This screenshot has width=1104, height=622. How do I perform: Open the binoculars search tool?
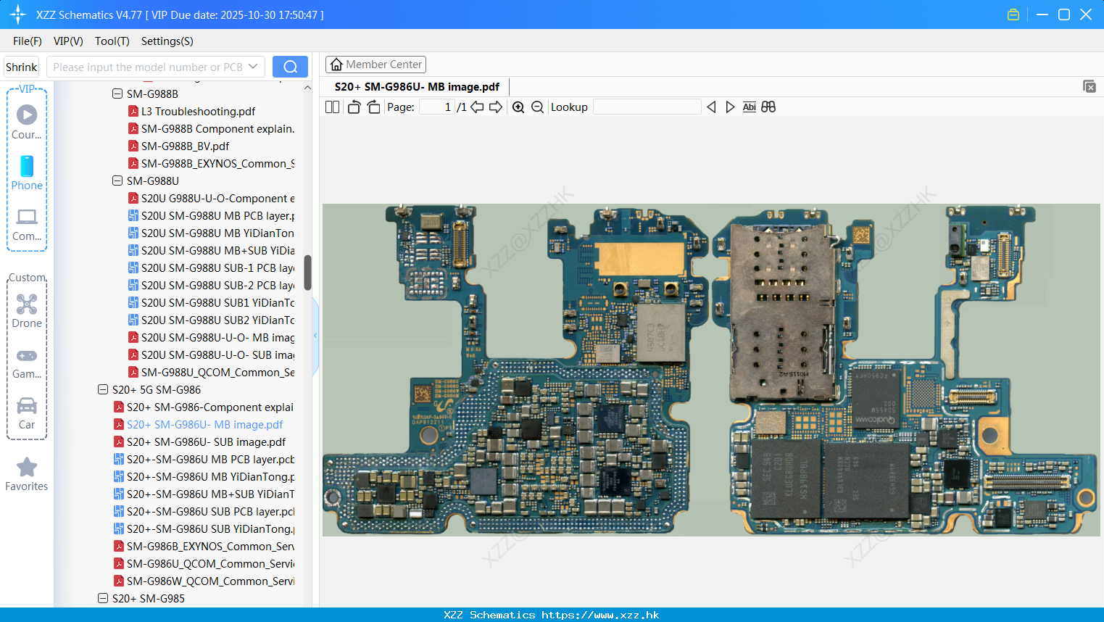coord(768,107)
